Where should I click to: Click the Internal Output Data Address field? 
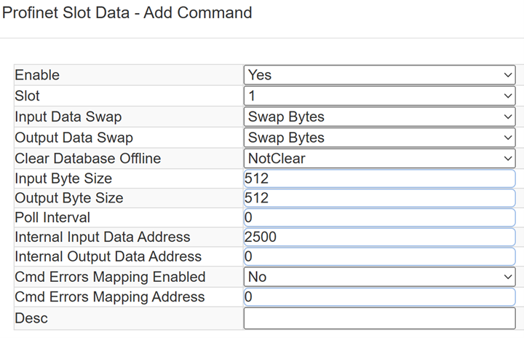coord(380,256)
